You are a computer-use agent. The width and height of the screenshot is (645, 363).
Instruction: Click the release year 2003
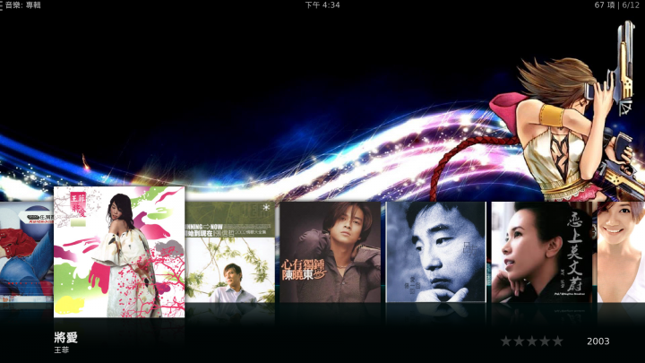[598, 341]
